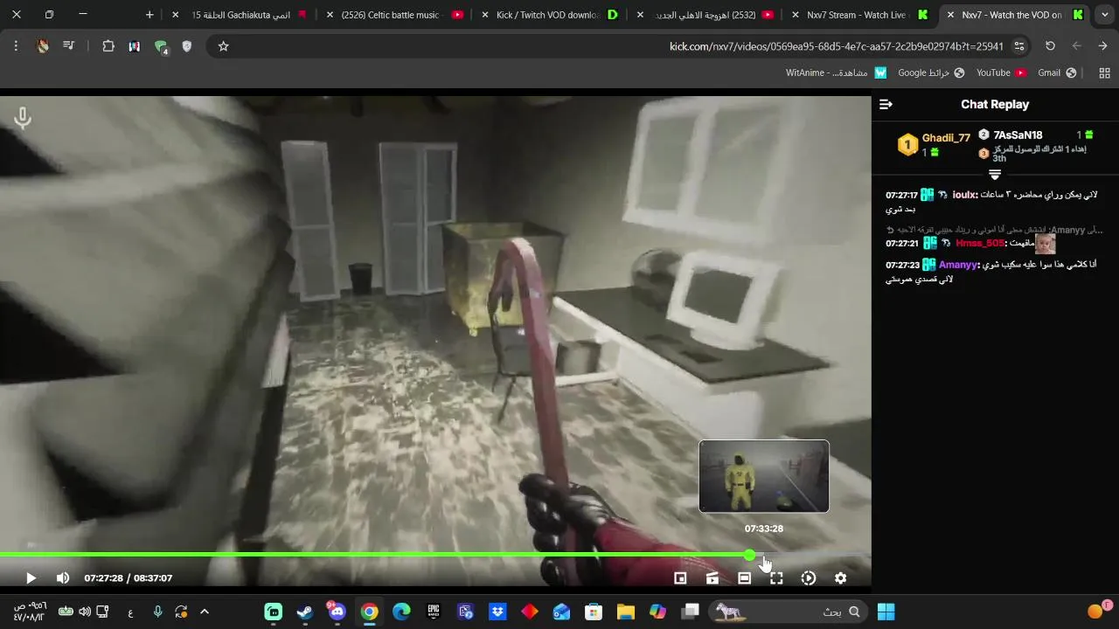This screenshot has height=629, width=1119.
Task: Click microphone indicator on video corner
Action: click(23, 118)
